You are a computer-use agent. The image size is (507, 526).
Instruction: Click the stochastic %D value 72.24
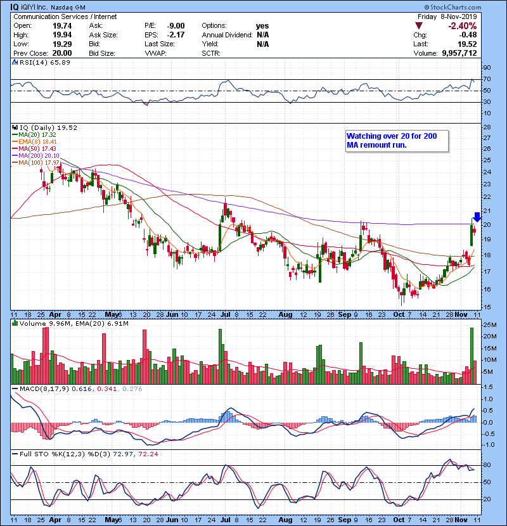pos(148,454)
